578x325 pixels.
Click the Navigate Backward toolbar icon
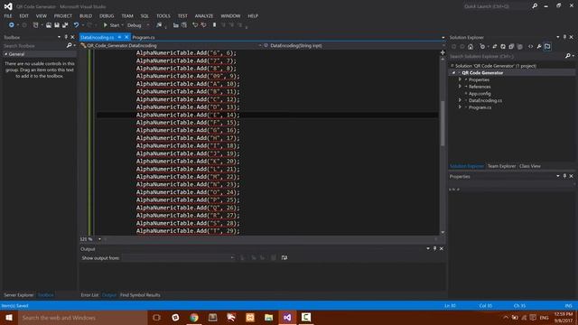click(x=12, y=25)
